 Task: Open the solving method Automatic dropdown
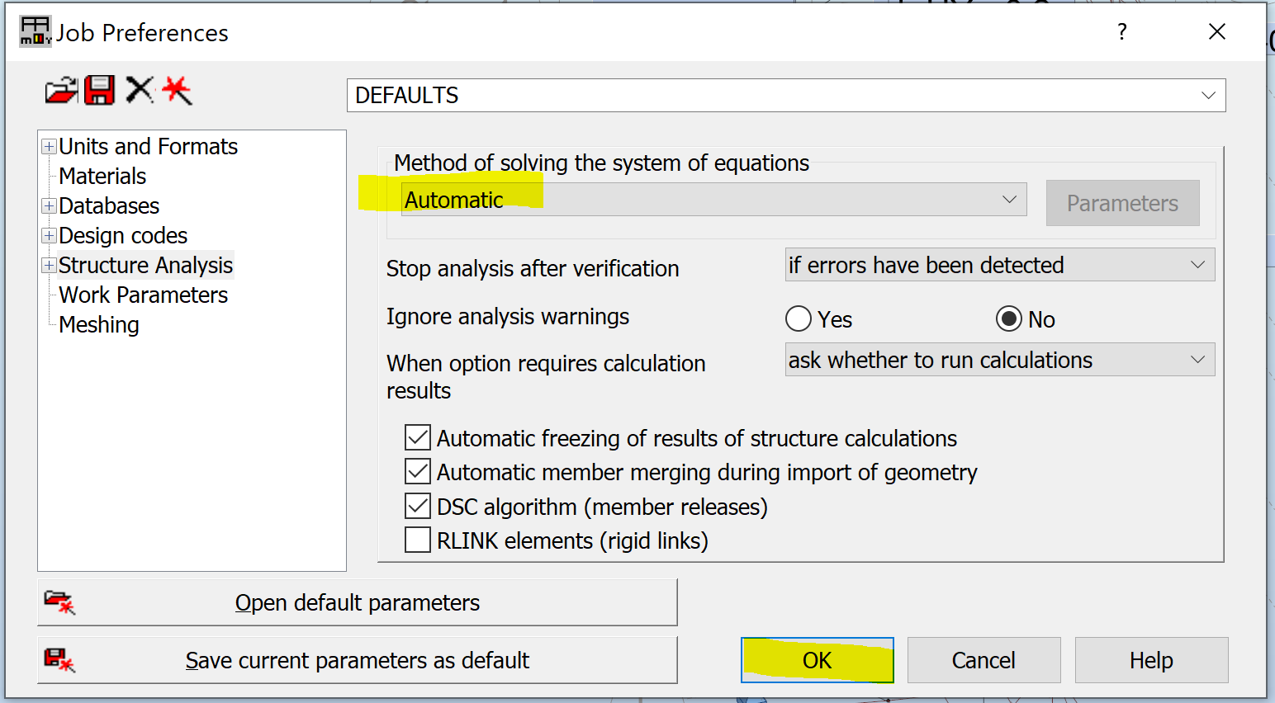click(1008, 200)
